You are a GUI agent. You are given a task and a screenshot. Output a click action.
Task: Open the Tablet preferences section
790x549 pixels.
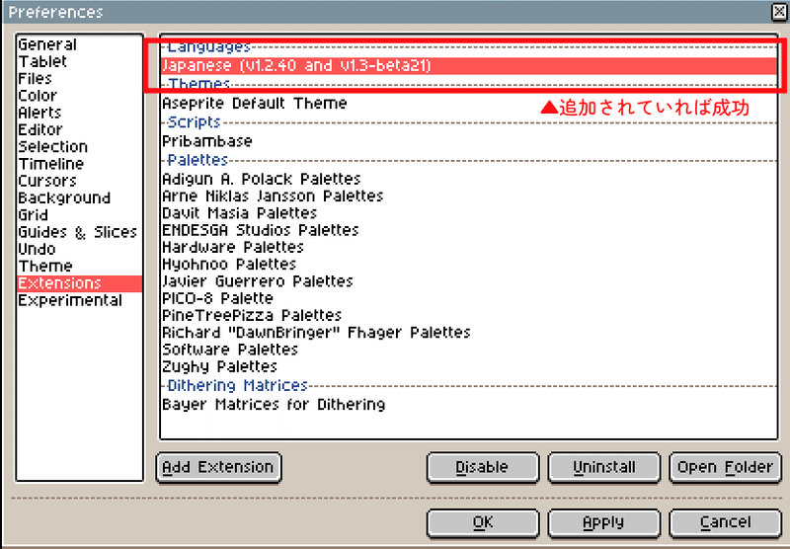tap(80, 61)
